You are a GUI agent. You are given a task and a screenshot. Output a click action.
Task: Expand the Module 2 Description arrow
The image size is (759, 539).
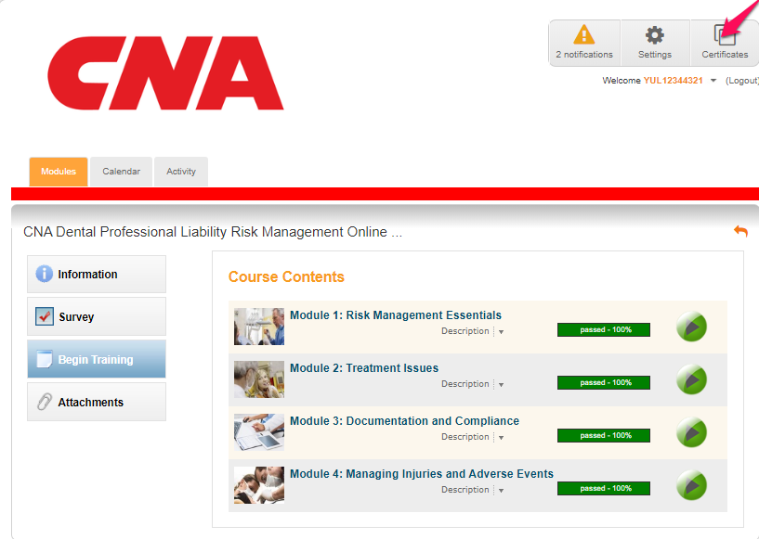coord(501,385)
